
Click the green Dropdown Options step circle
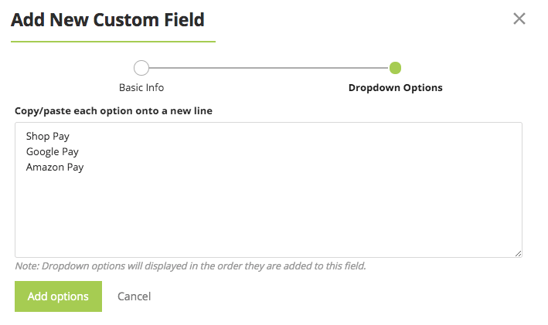click(395, 68)
